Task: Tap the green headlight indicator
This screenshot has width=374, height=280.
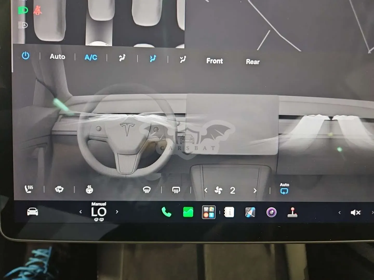Action: click(x=23, y=10)
